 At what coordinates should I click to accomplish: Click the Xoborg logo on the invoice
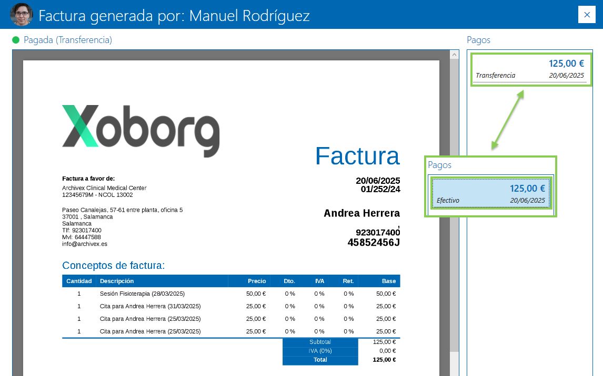140,130
